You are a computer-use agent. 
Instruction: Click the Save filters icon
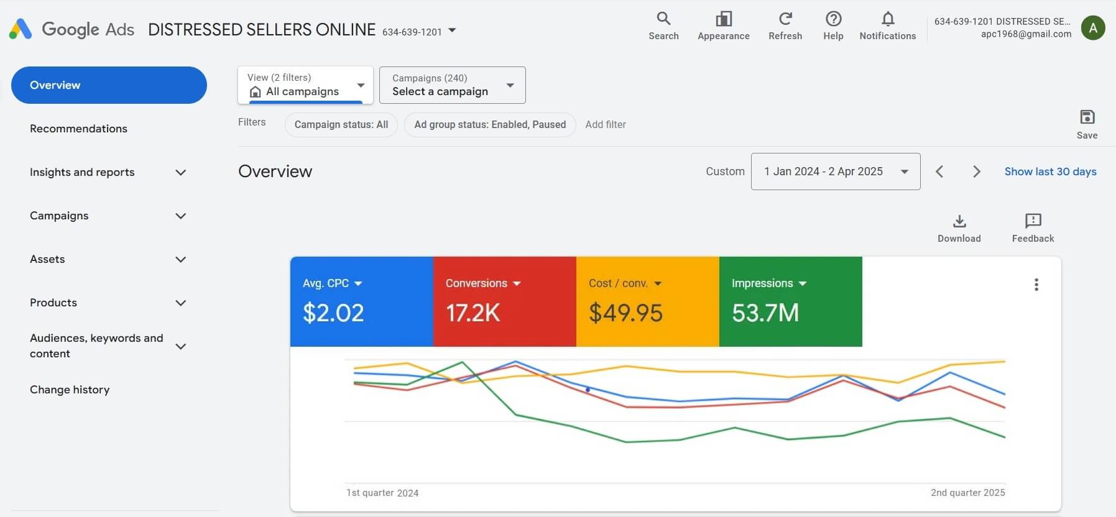click(1087, 124)
